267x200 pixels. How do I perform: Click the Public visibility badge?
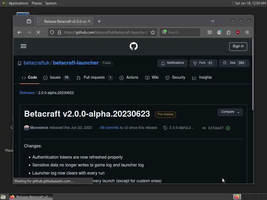107,63
